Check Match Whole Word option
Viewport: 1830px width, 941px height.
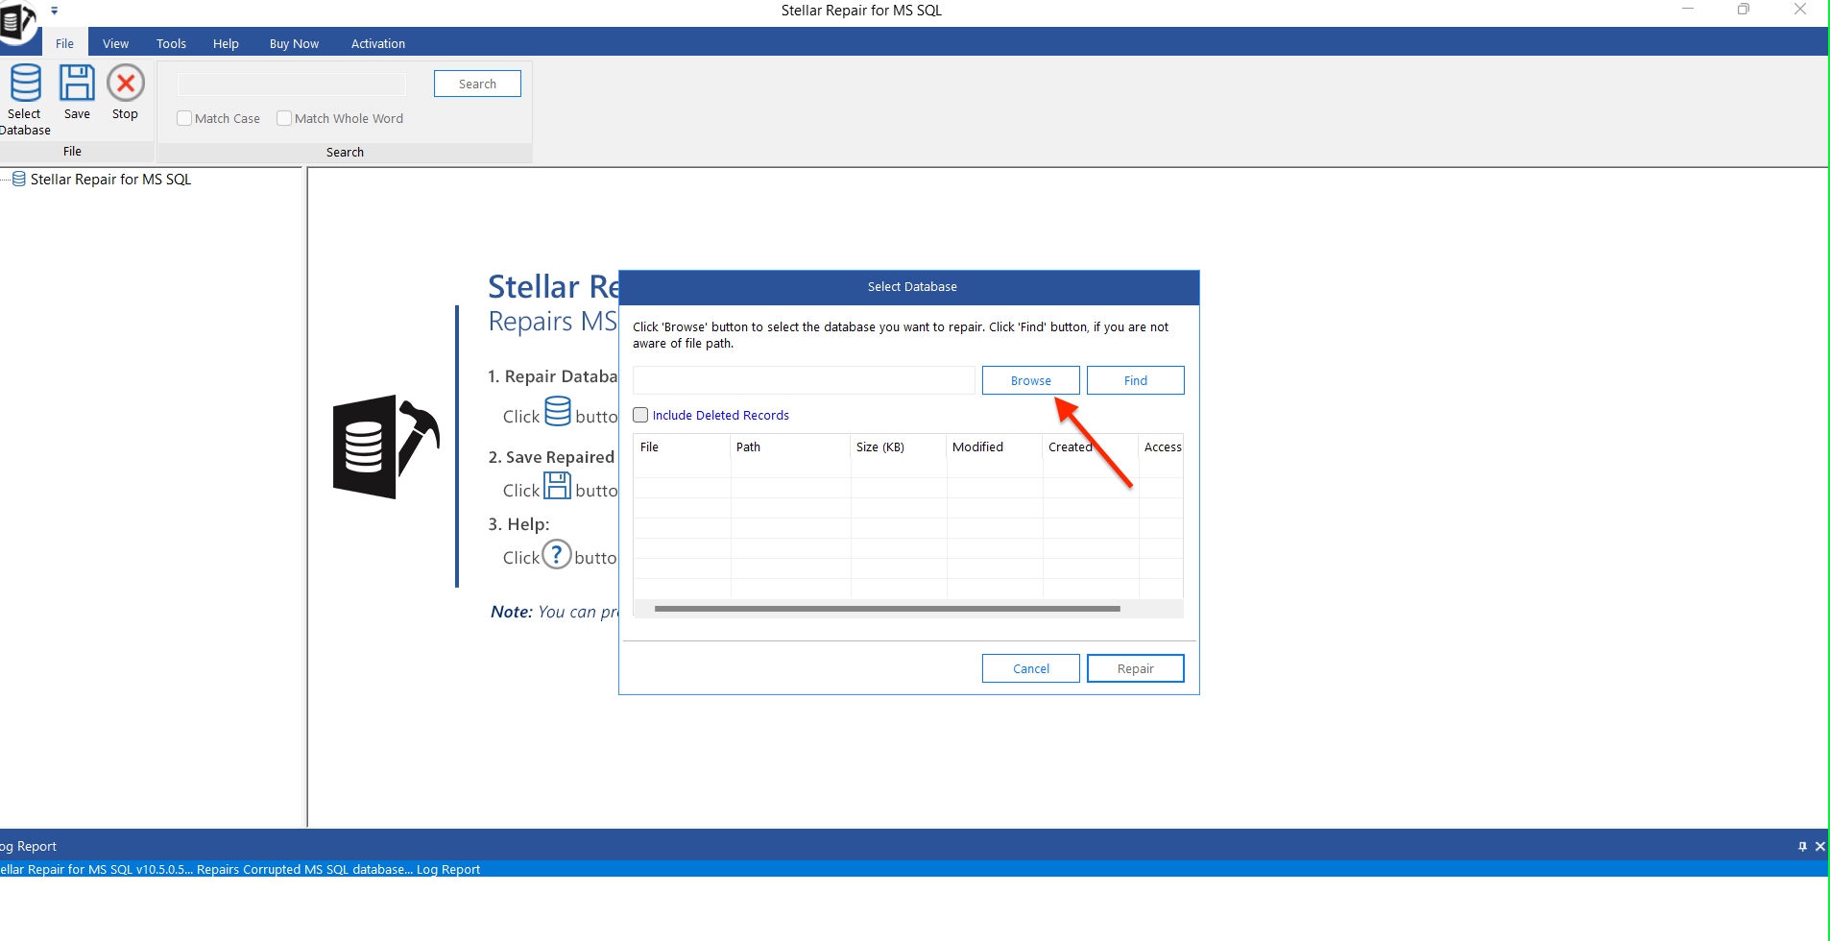(283, 118)
